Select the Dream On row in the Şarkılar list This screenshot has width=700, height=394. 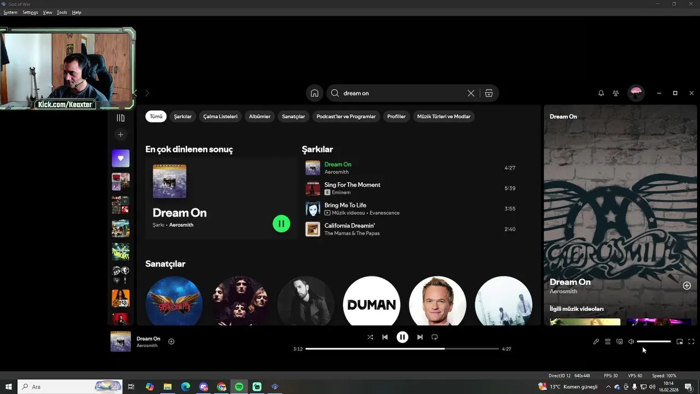[410, 168]
